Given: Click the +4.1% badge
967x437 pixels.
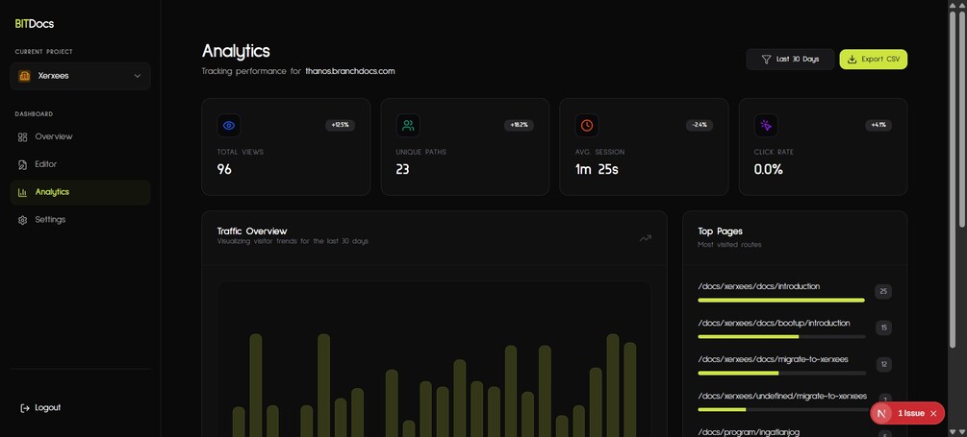Looking at the screenshot, I should tap(878, 125).
